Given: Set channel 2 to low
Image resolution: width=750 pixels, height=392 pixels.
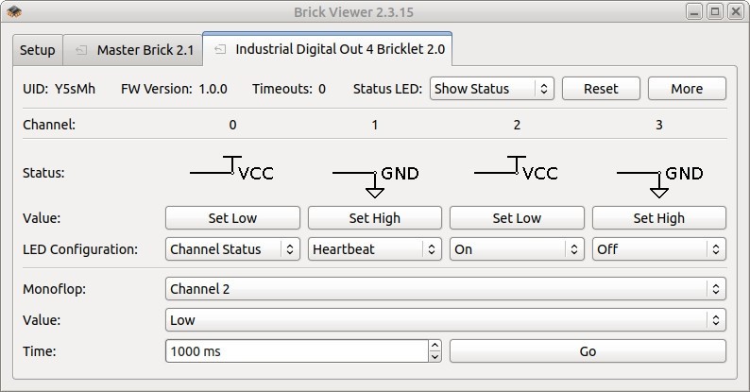Looking at the screenshot, I should 517,218.
